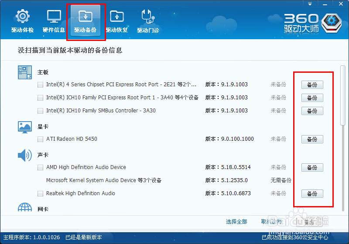Open the 驱动门诊 stethoscope icon
The image size is (349, 244).
coord(148,16)
